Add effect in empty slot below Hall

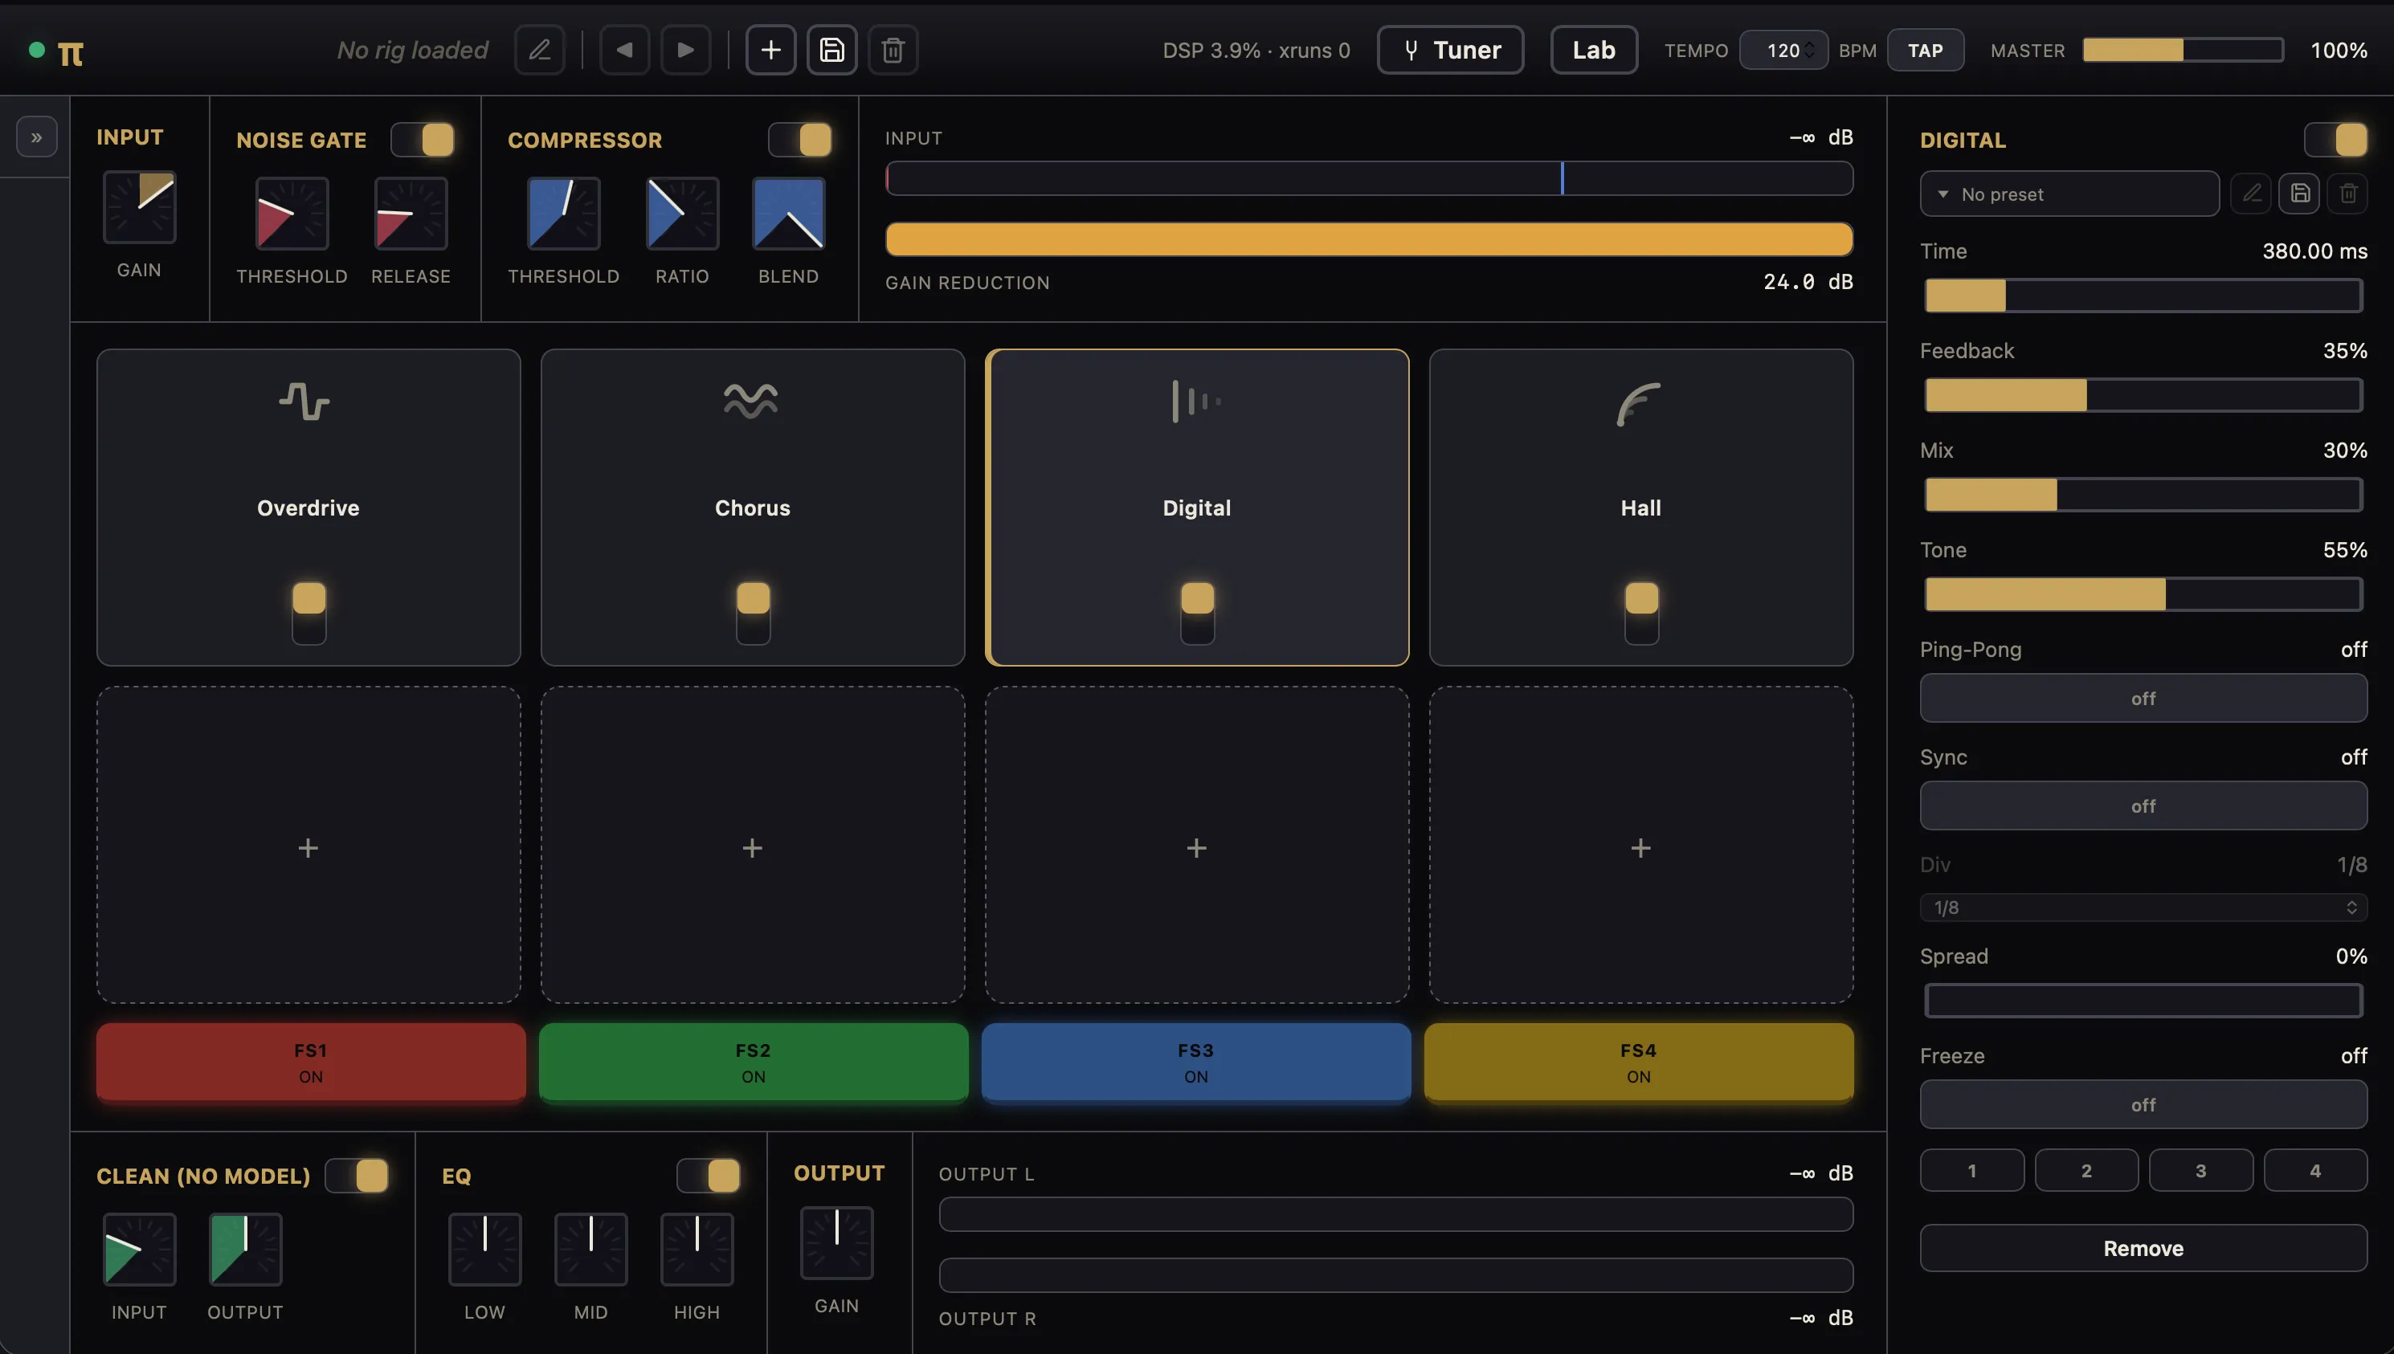pos(1640,846)
